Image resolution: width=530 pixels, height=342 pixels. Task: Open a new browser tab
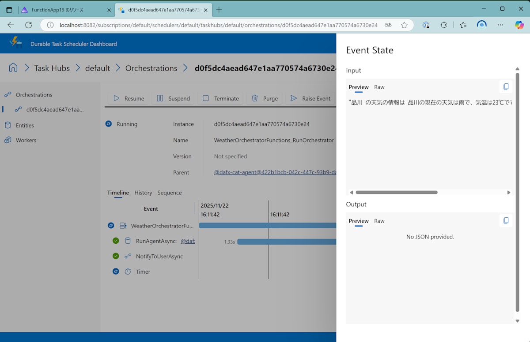pyautogui.click(x=219, y=10)
